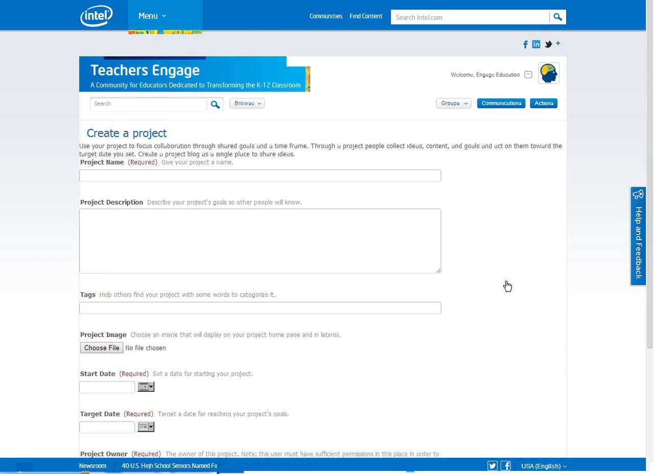Open the Communities link
This screenshot has height=474, width=654.
tap(326, 16)
